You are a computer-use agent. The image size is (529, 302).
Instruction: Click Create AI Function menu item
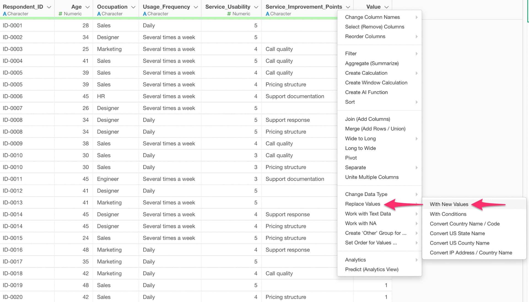point(366,92)
